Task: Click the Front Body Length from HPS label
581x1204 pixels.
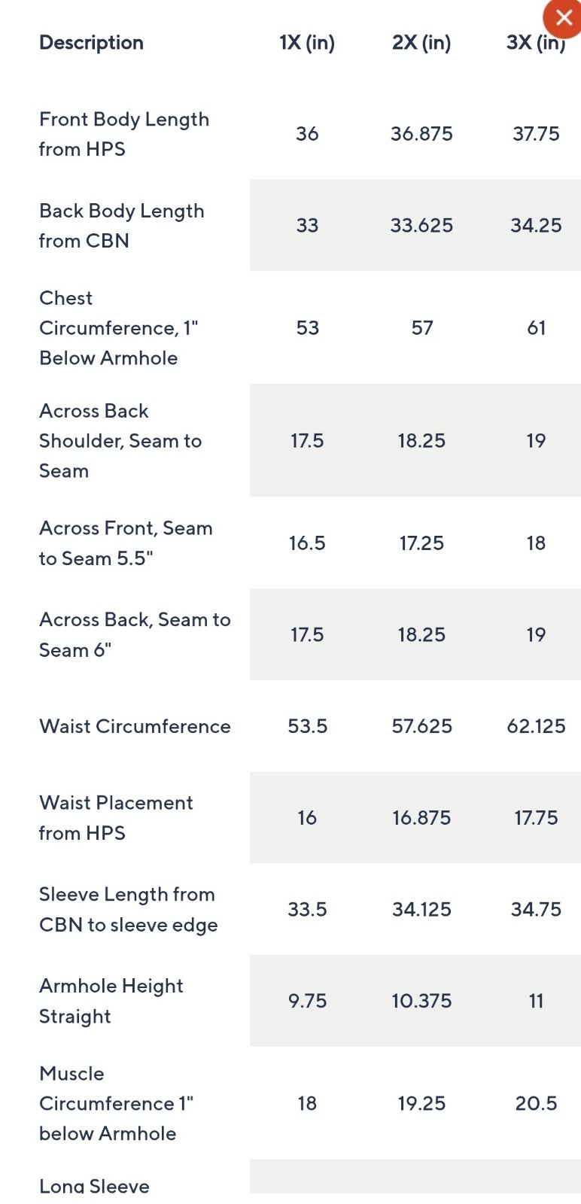Action: (x=123, y=134)
